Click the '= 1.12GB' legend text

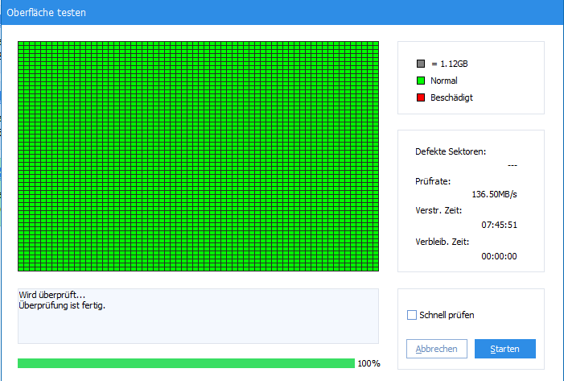(450, 64)
